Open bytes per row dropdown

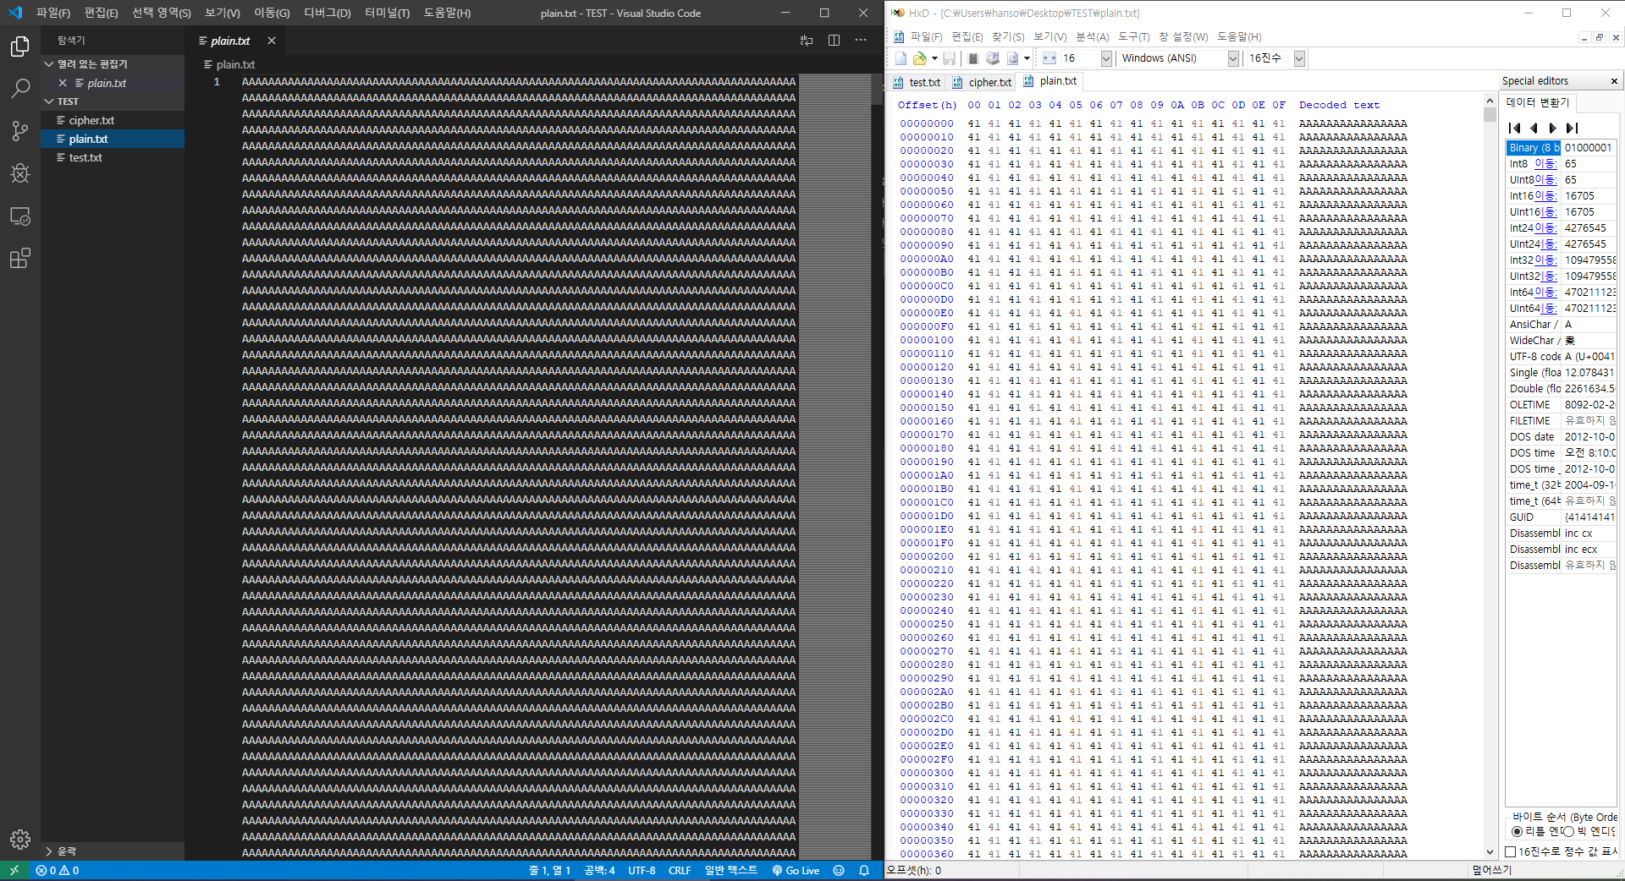click(1106, 58)
